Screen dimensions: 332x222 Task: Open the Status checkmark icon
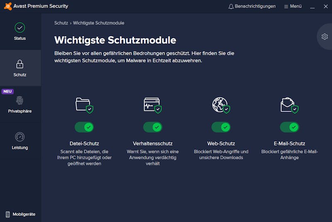[x=20, y=27]
